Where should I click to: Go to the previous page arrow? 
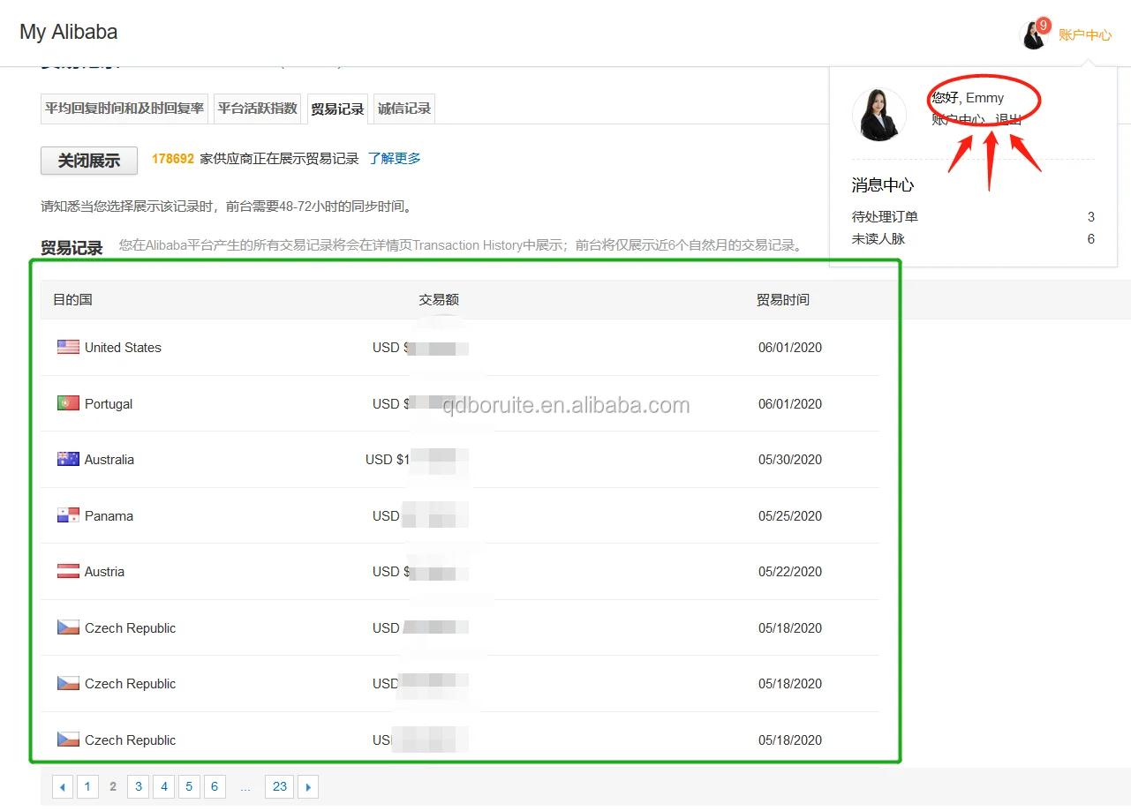63,786
